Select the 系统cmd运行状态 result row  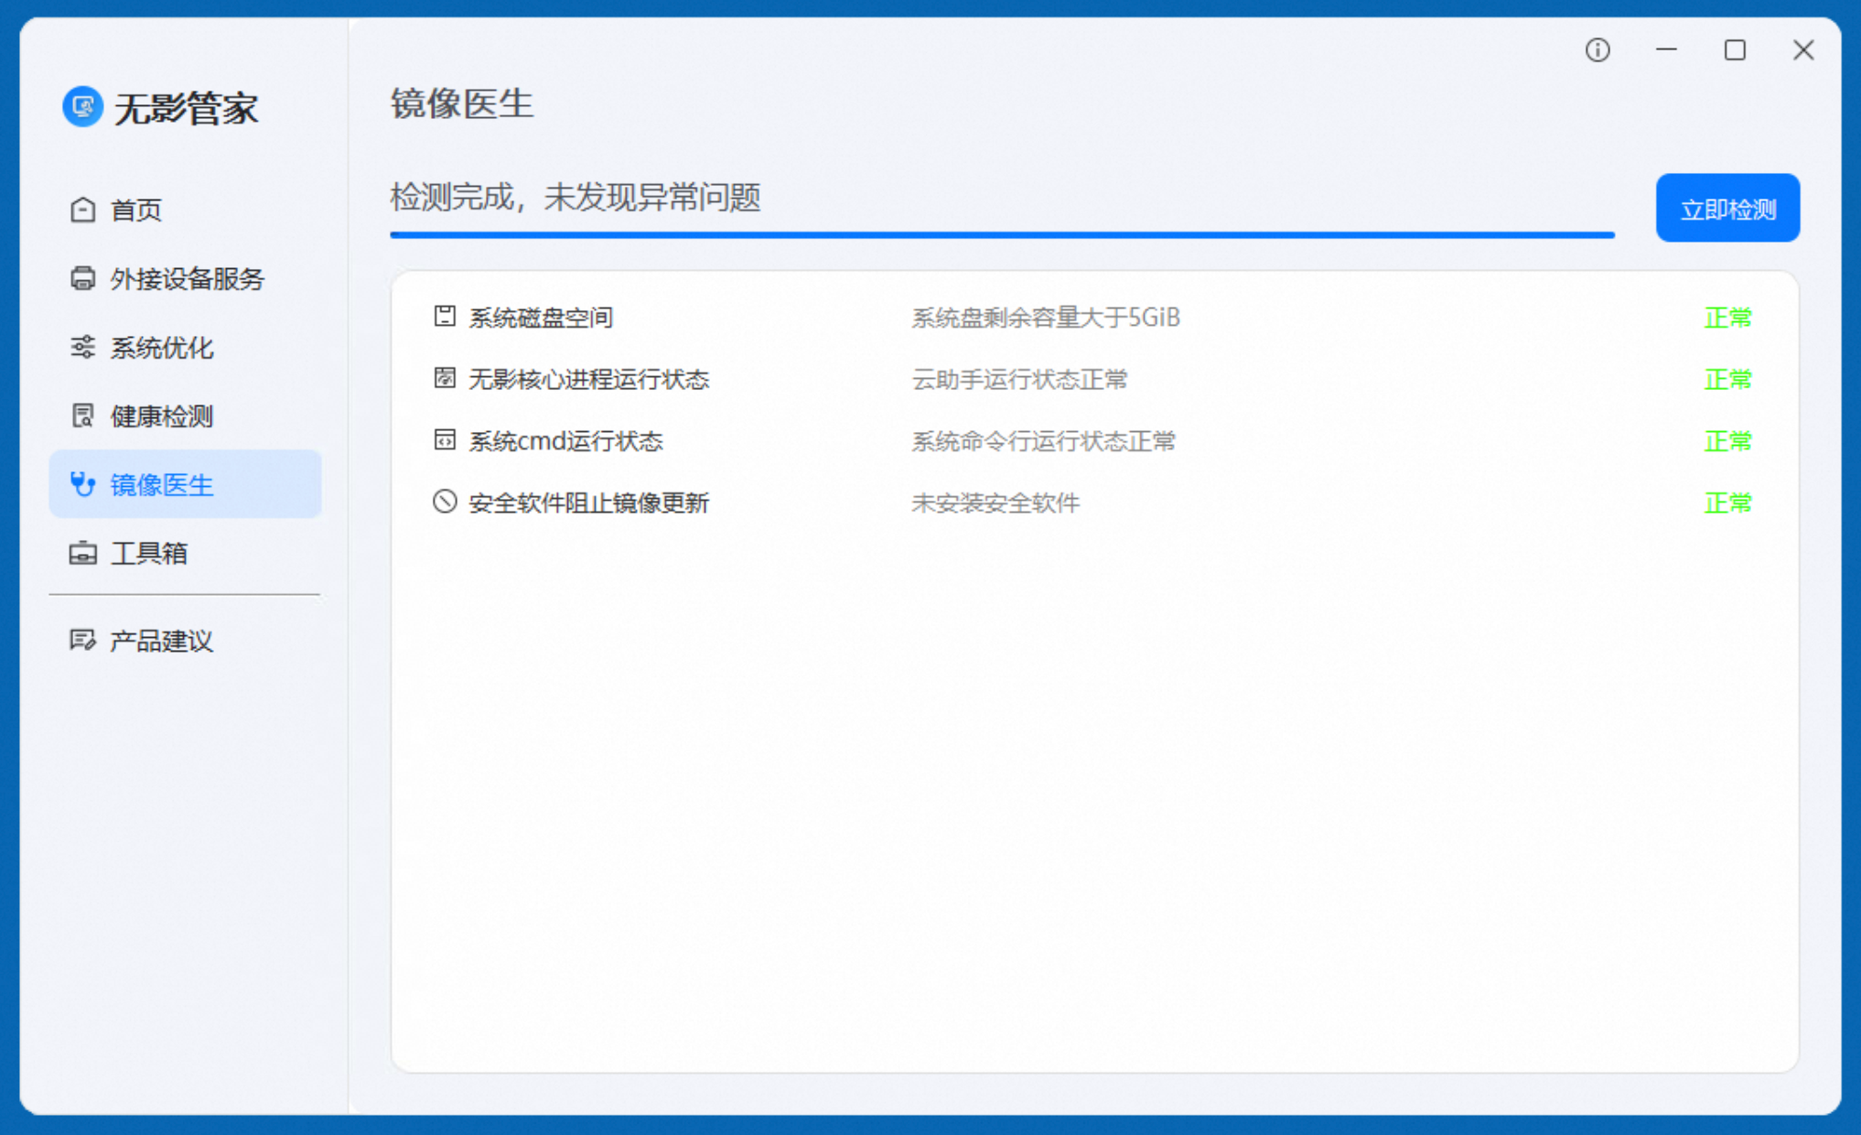(565, 441)
